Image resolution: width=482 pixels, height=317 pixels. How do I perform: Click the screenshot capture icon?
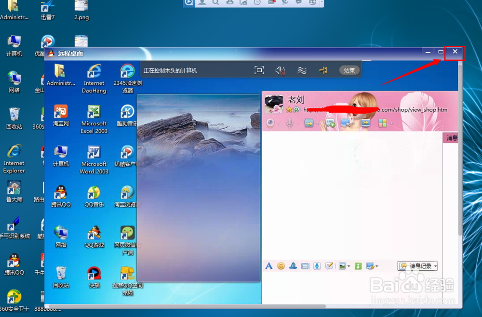(370, 266)
